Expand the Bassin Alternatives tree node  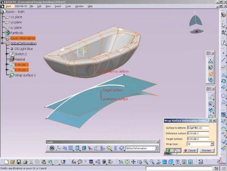(2, 38)
